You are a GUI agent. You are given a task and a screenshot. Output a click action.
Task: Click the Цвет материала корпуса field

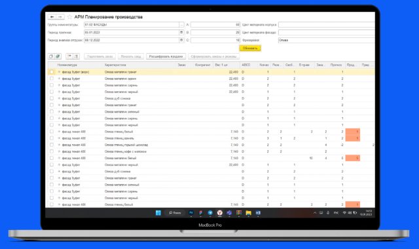(x=327, y=25)
